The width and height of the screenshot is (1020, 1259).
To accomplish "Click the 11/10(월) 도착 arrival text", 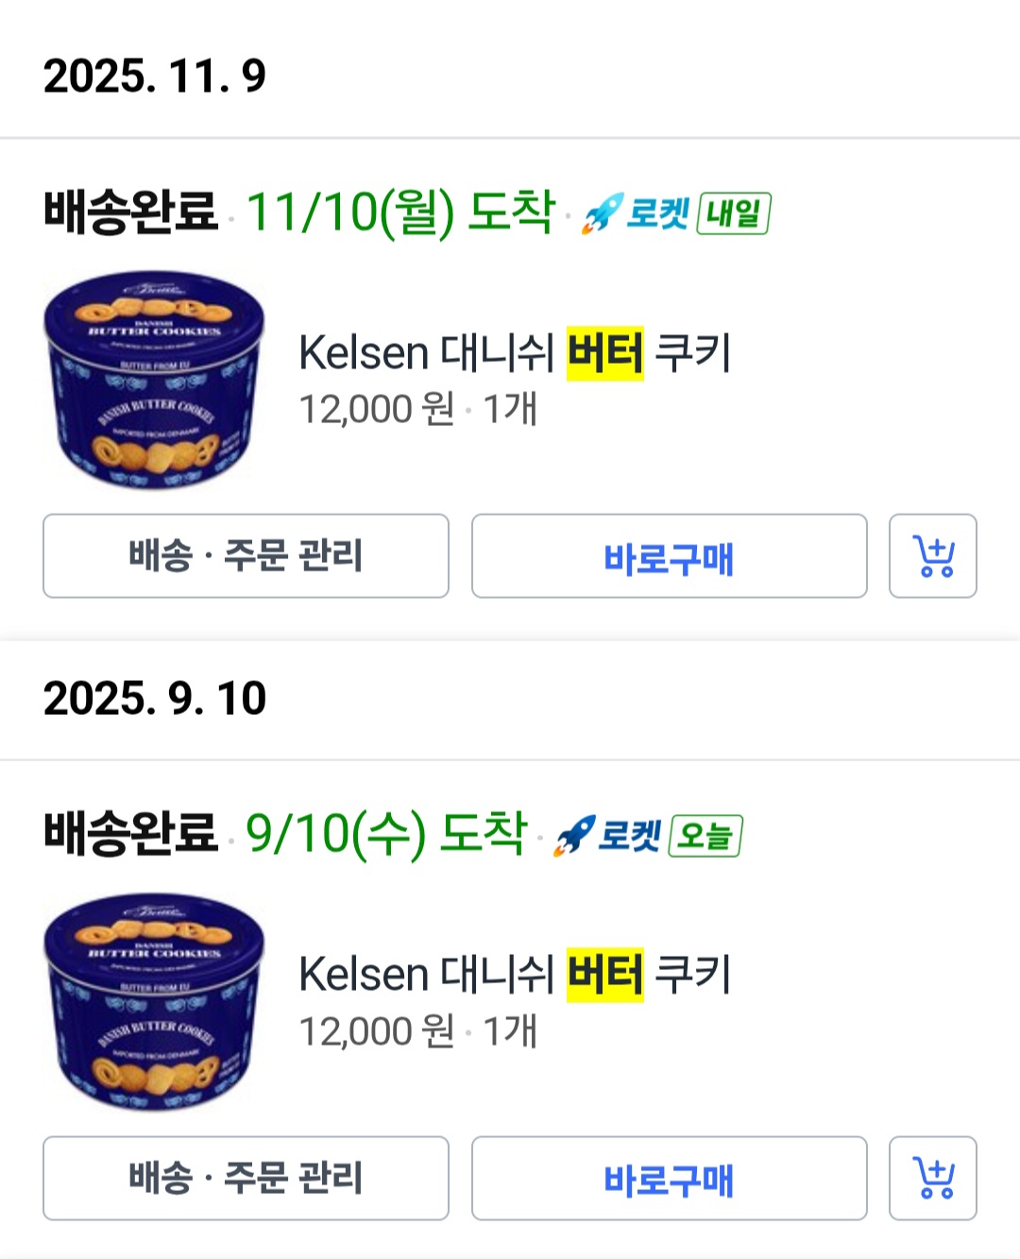I will pos(399,212).
